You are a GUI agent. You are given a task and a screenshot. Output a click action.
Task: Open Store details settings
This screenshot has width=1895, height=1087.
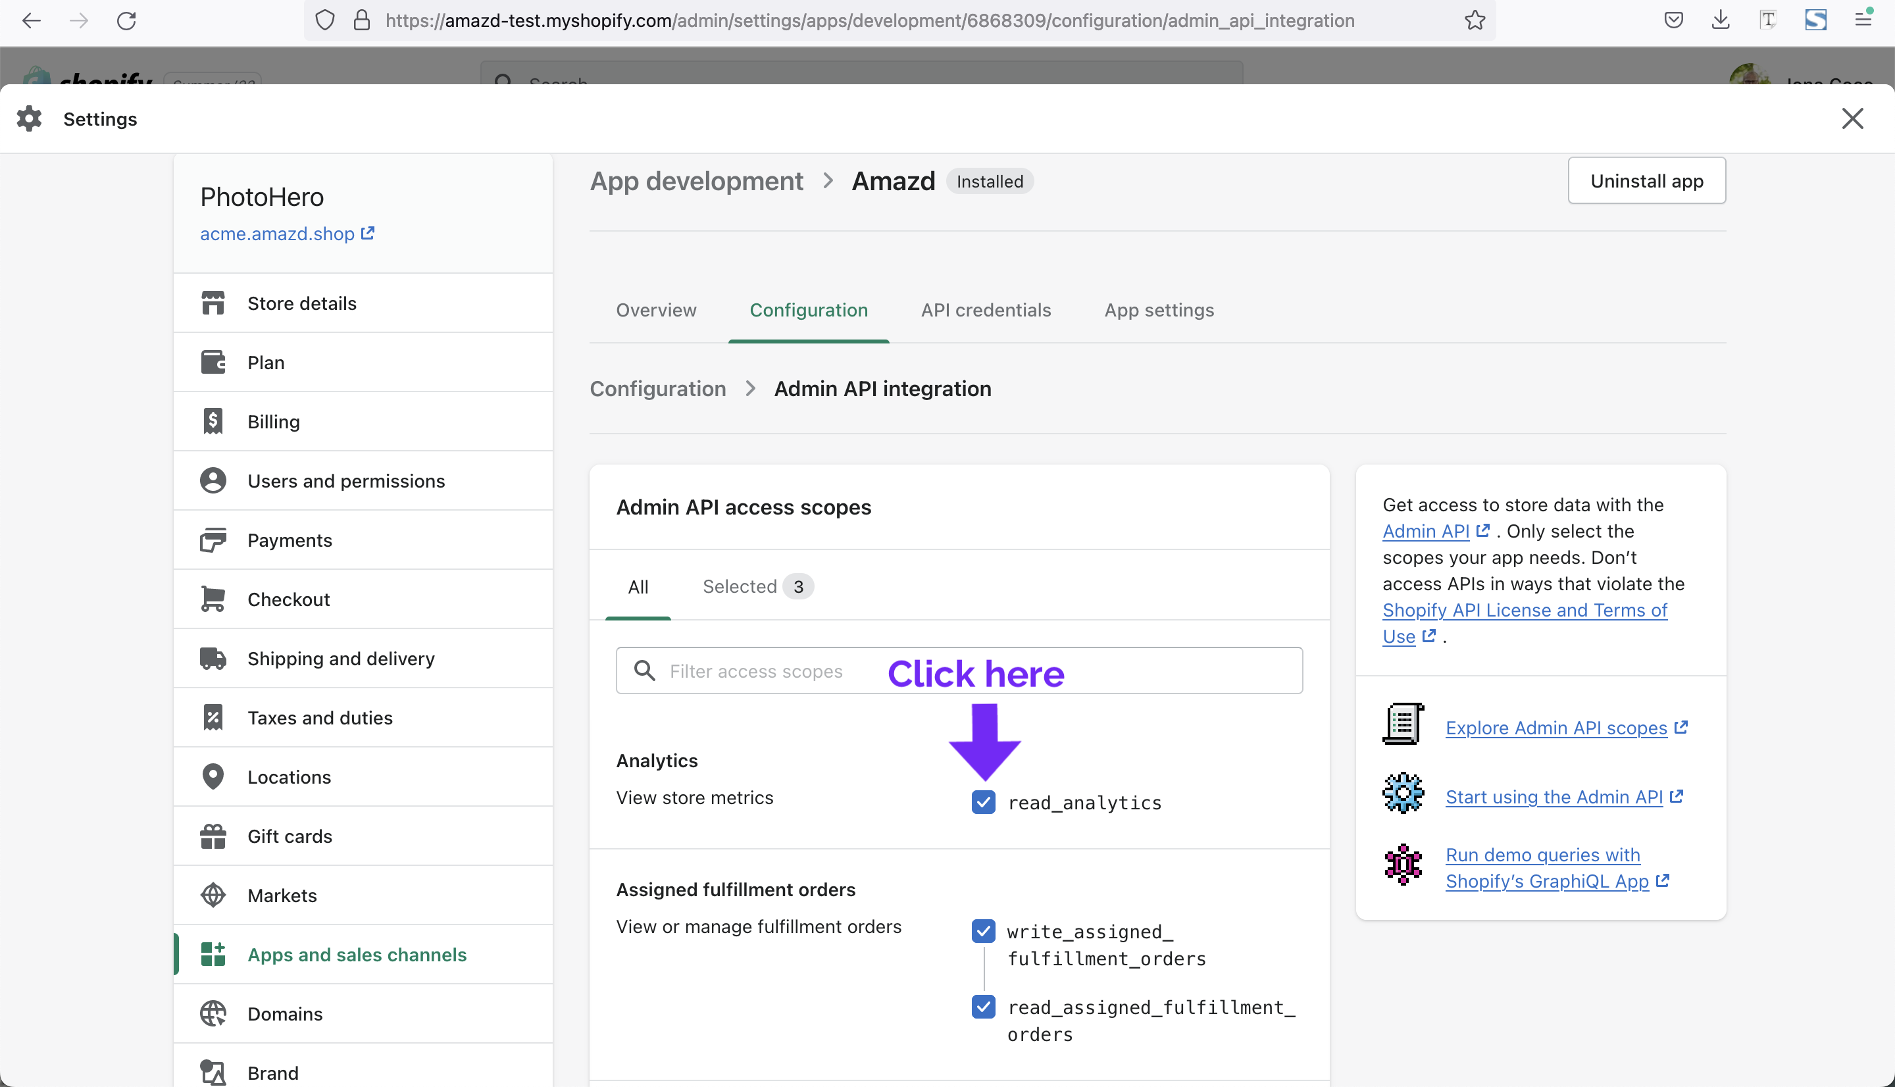click(x=363, y=303)
